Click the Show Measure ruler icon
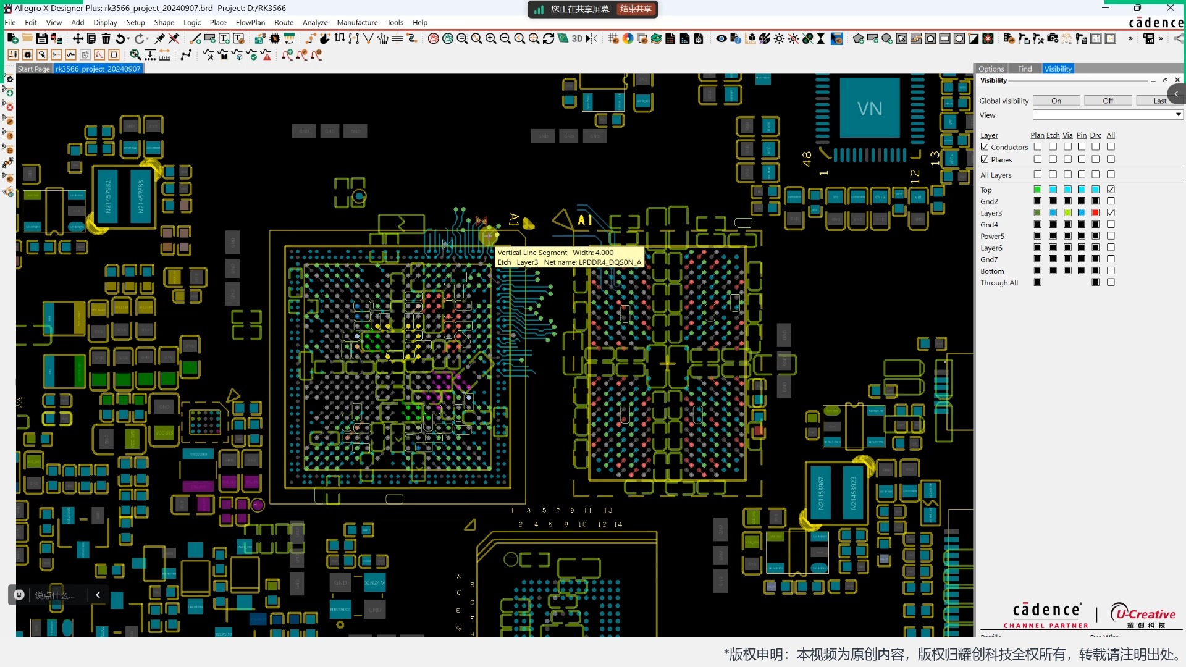Image resolution: width=1186 pixels, height=667 pixels. [x=165, y=55]
